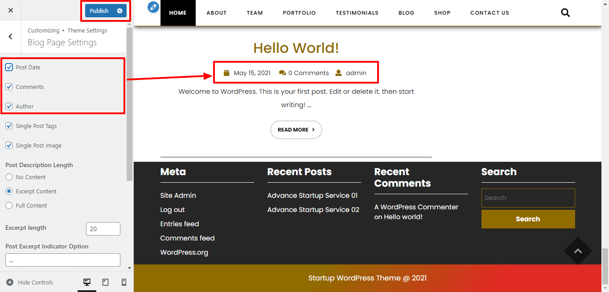The image size is (609, 292).
Task: Choose the No Content radio option
Action: pyautogui.click(x=9, y=177)
